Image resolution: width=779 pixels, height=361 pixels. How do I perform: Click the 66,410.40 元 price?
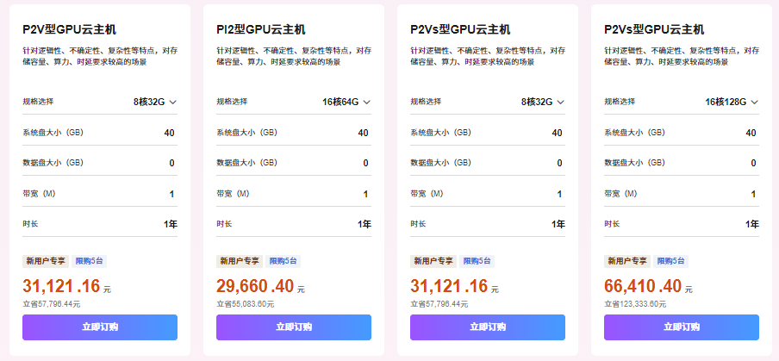click(x=648, y=286)
